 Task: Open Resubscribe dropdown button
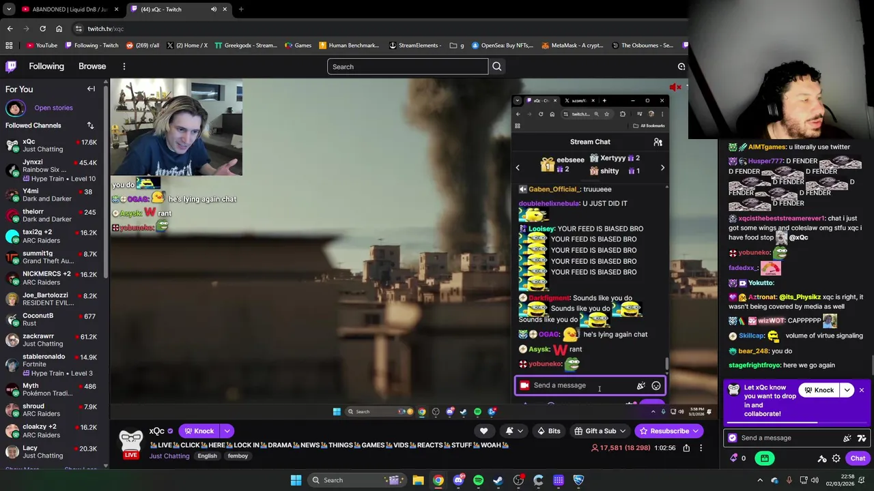coord(669,431)
